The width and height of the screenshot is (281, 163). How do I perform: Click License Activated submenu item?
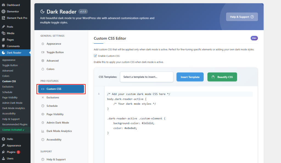[x=13, y=130]
